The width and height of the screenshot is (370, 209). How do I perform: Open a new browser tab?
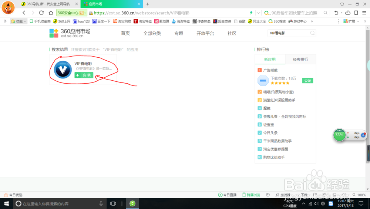pos(148,4)
